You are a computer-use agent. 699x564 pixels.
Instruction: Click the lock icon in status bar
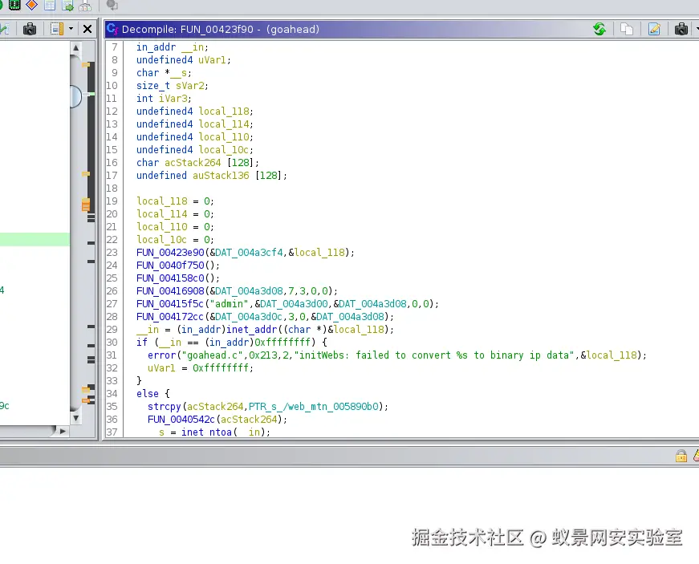tap(681, 456)
